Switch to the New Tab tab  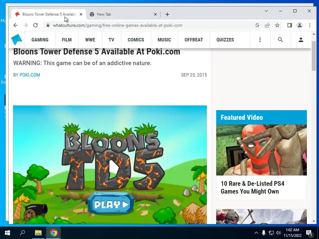tap(123, 14)
